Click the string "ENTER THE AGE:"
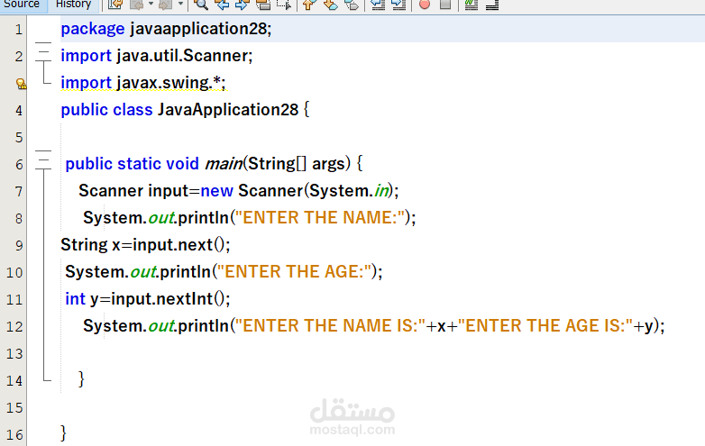 click(295, 271)
